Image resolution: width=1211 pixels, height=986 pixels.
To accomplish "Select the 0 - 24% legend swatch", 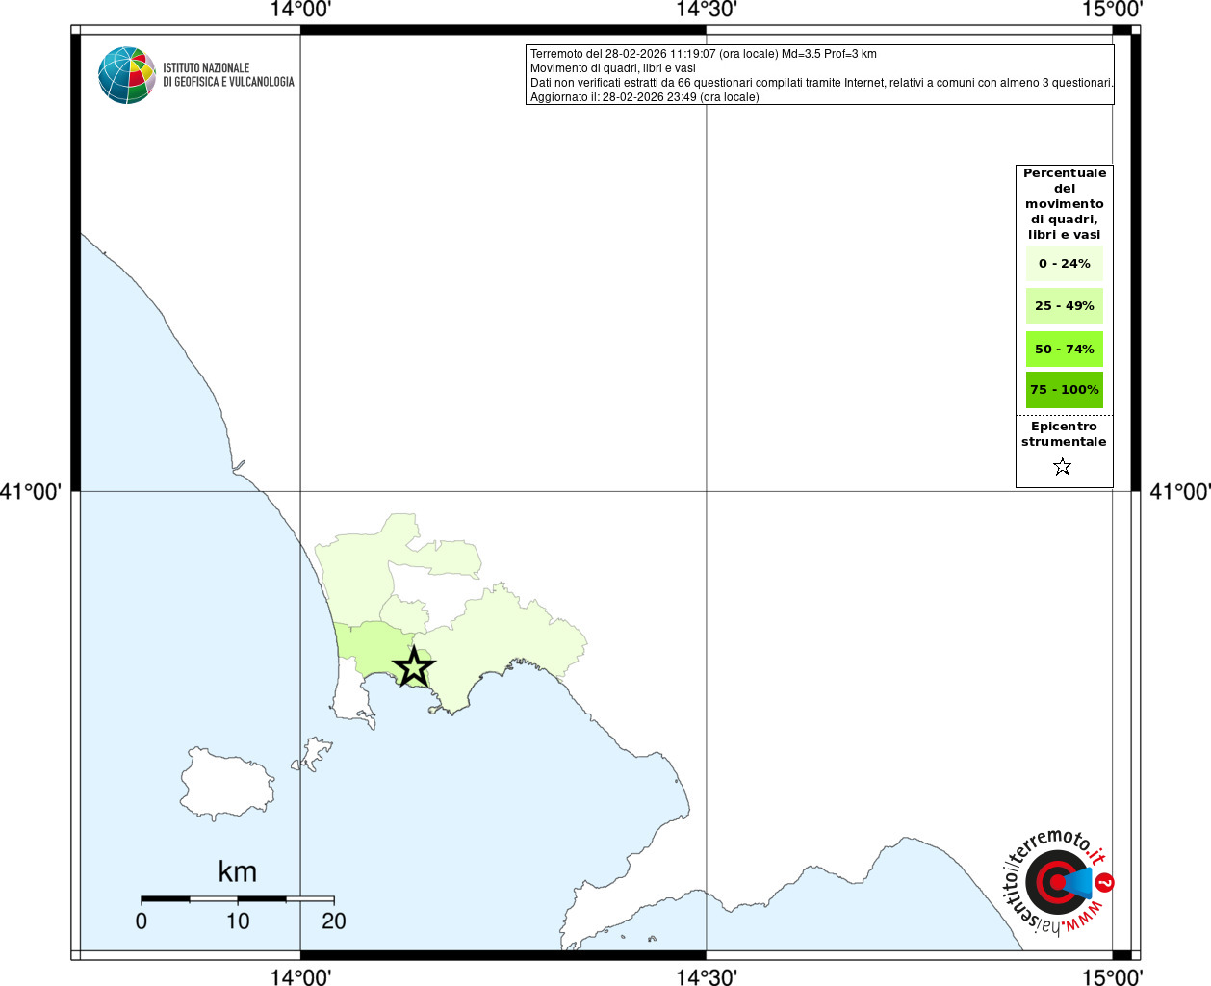I will click(x=1065, y=264).
